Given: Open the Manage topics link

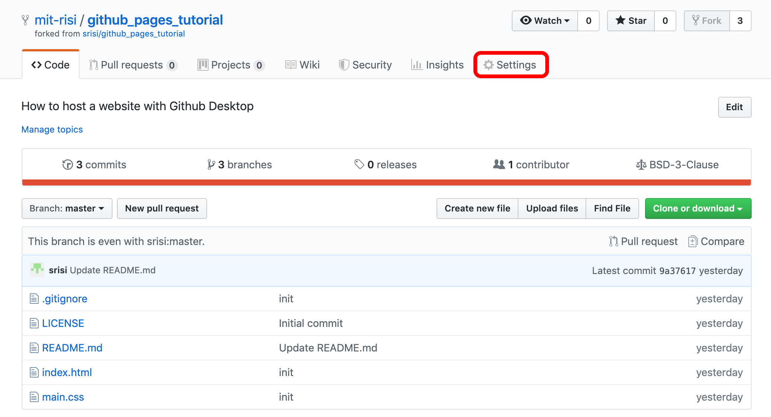Looking at the screenshot, I should 52,129.
